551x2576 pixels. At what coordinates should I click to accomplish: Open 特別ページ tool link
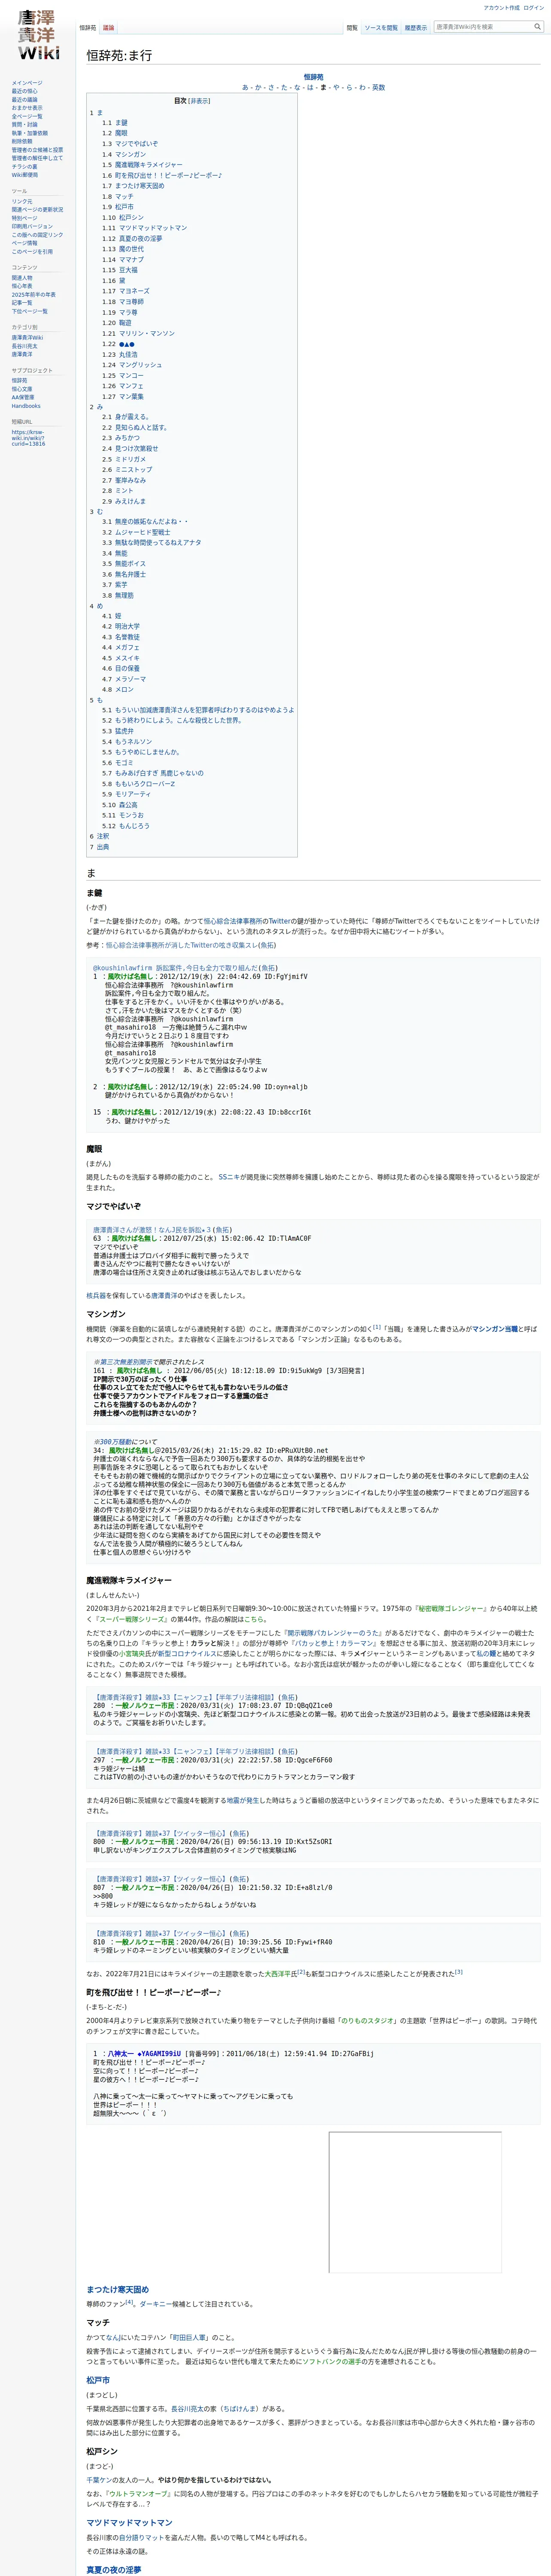pos(24,218)
